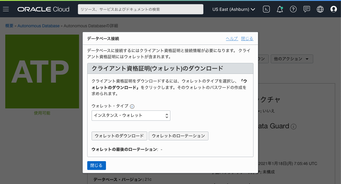Click the blue 閉じる button
341x184 pixels.
click(x=96, y=166)
